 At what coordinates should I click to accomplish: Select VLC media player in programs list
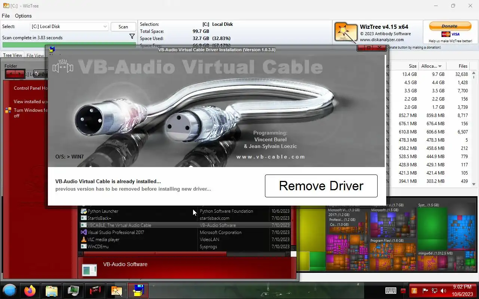tap(186, 240)
